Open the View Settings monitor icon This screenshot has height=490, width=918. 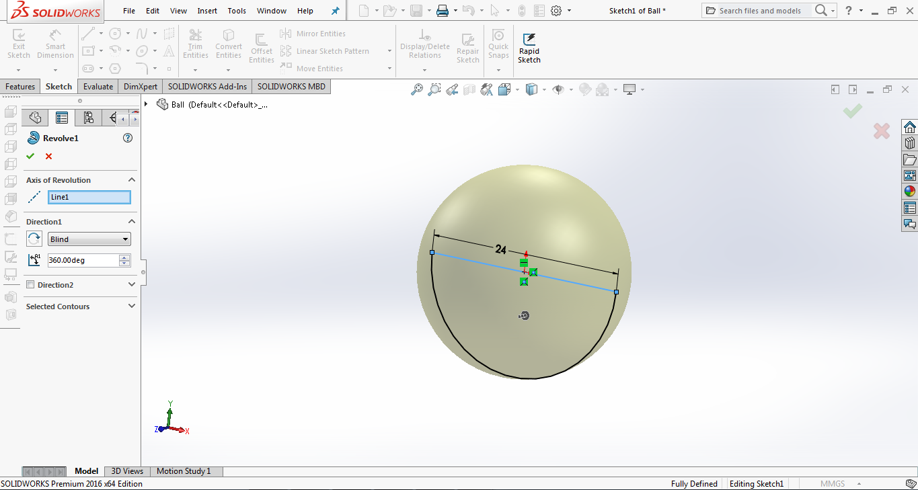coord(629,89)
